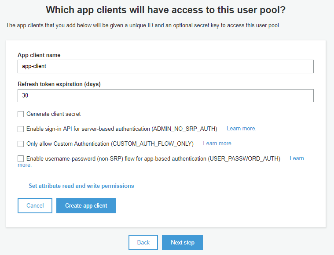Screen dimensions: 334x255
Task: Open Learn more link beside ADMIN_NO_SRP_AUTH
Action: tap(241, 129)
